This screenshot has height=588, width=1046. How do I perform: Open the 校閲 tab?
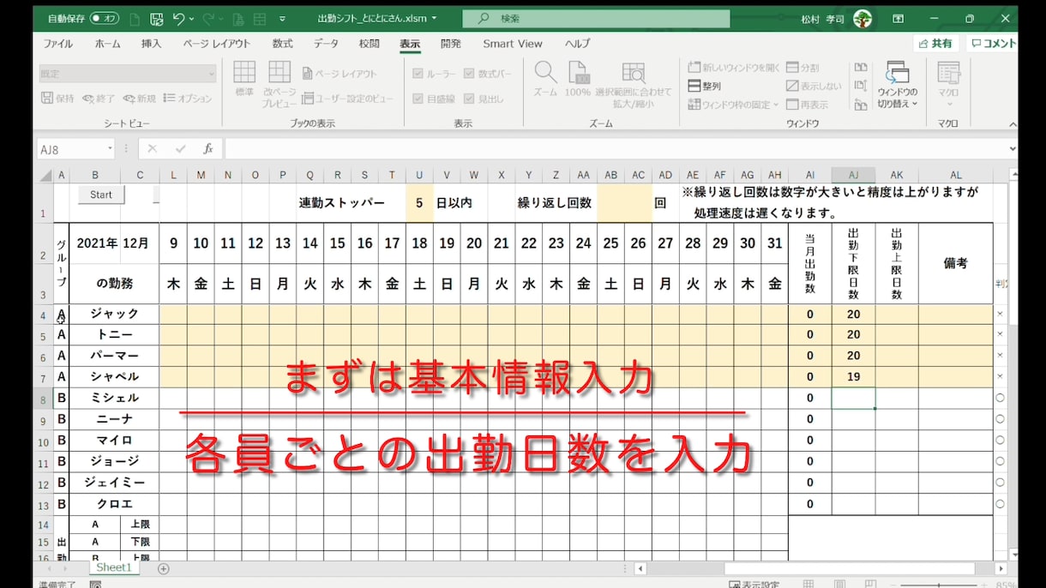[x=370, y=44]
